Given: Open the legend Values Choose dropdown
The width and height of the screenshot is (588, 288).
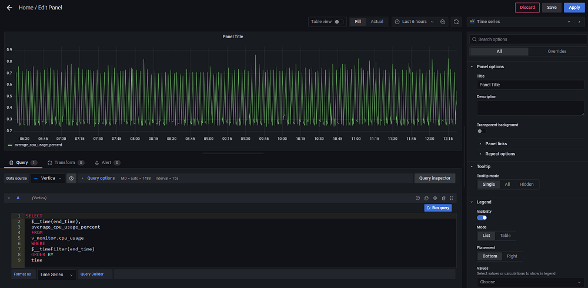Looking at the screenshot, I should [530, 282].
